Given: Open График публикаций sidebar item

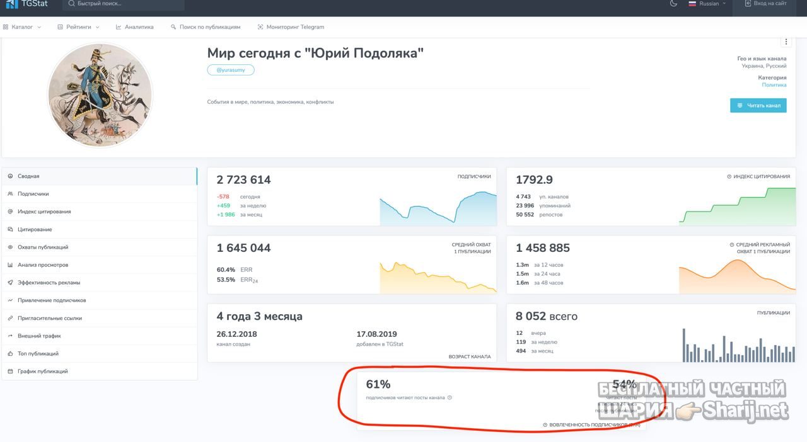Looking at the screenshot, I should [99, 371].
